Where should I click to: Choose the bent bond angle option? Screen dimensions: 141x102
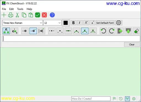pos(77,31)
